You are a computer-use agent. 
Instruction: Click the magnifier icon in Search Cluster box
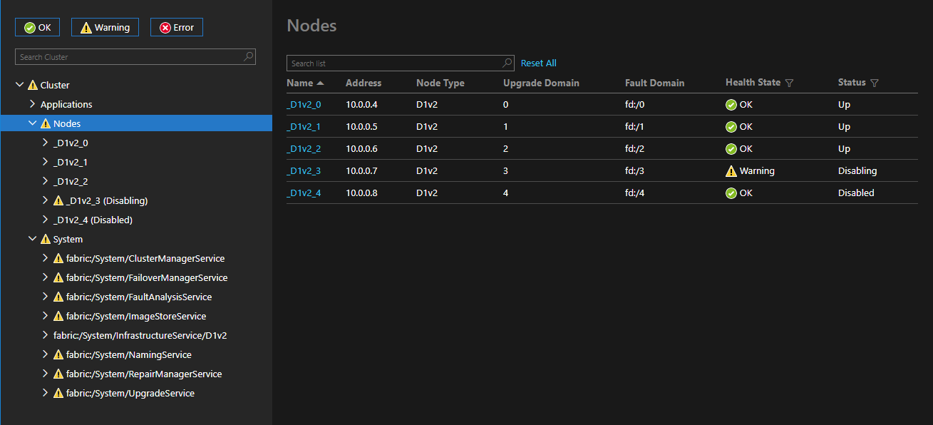[249, 56]
